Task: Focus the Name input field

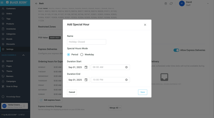Action: [x=86, y=42]
